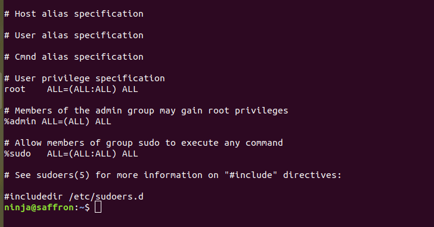This screenshot has width=434, height=227.
Task: Click the word 'directives:' at the end of the line
Action: pos(312,175)
